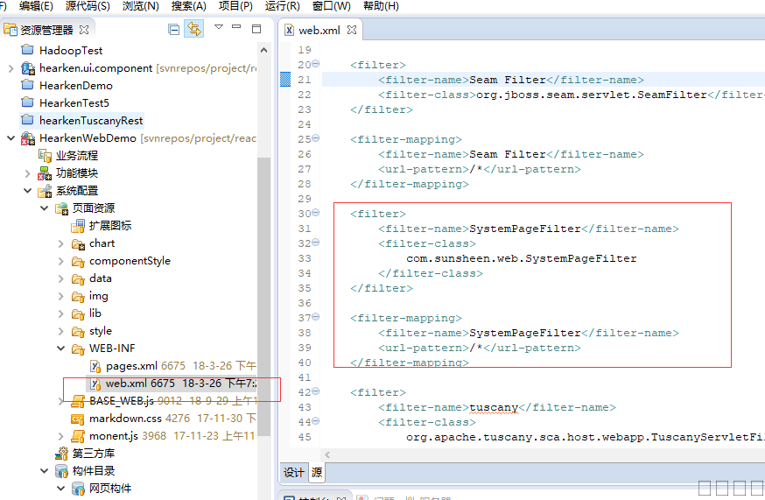The height and width of the screenshot is (500, 765).
Task: Collapse the HearkenWebDemo project node
Action: click(x=10, y=138)
